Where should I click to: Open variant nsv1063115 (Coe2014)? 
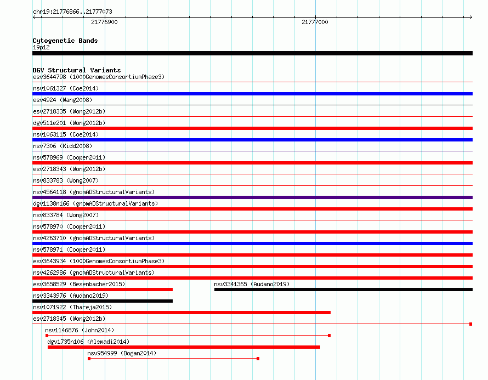[x=66, y=134]
